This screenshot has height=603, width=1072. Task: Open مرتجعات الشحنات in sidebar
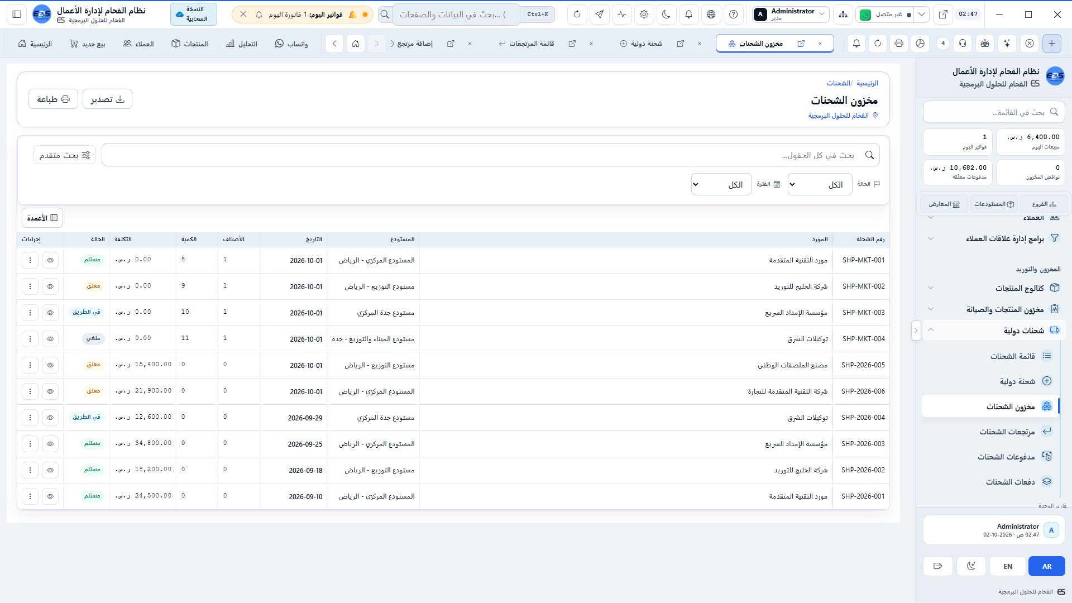(990, 432)
